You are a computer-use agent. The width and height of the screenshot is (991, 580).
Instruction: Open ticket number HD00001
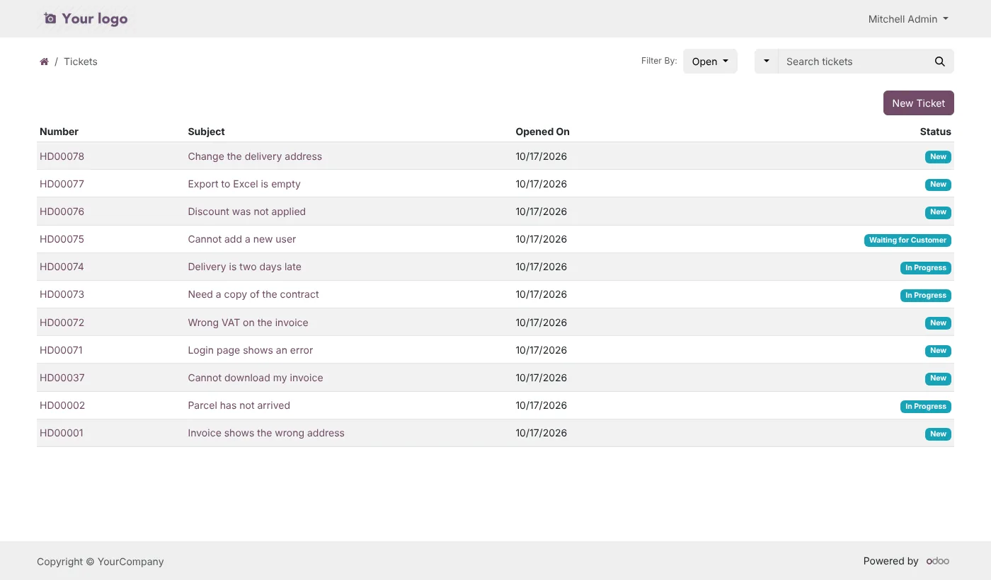(x=62, y=433)
